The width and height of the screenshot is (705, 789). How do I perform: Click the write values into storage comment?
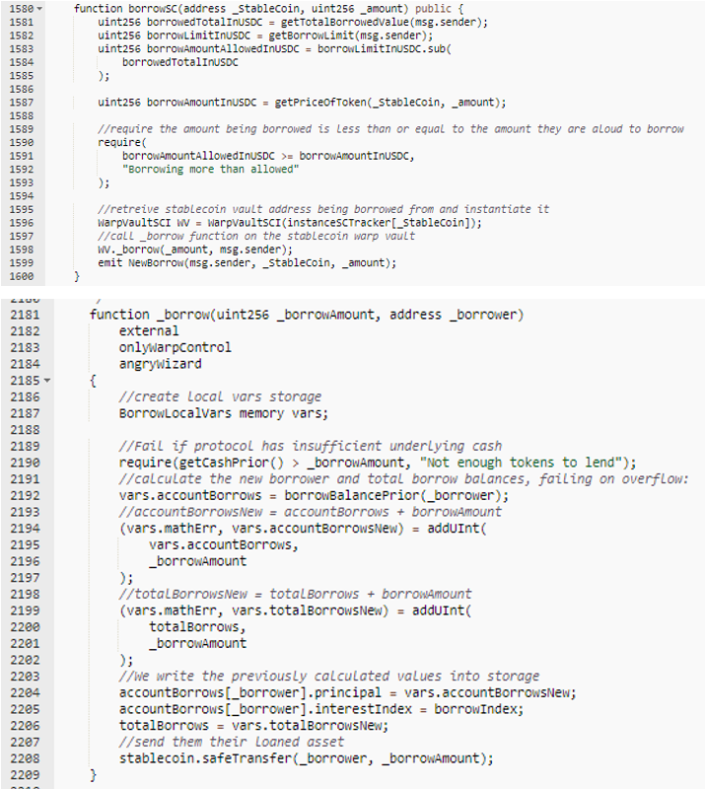(x=329, y=677)
